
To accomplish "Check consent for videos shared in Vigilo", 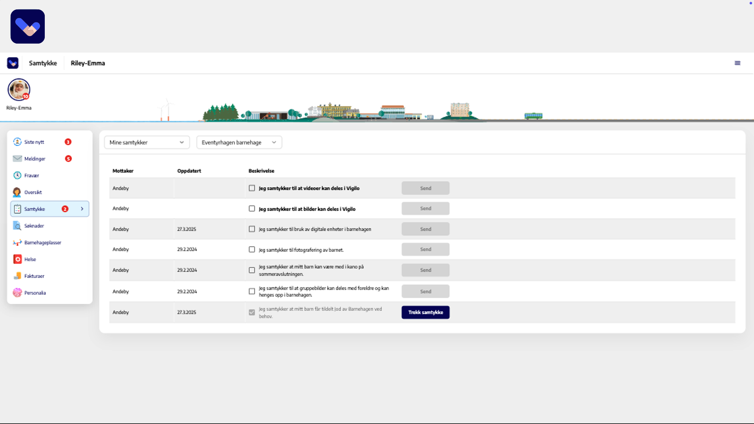I will pos(252,188).
